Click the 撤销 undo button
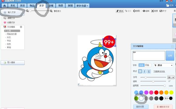This screenshot has width=176, height=109. [120, 11]
